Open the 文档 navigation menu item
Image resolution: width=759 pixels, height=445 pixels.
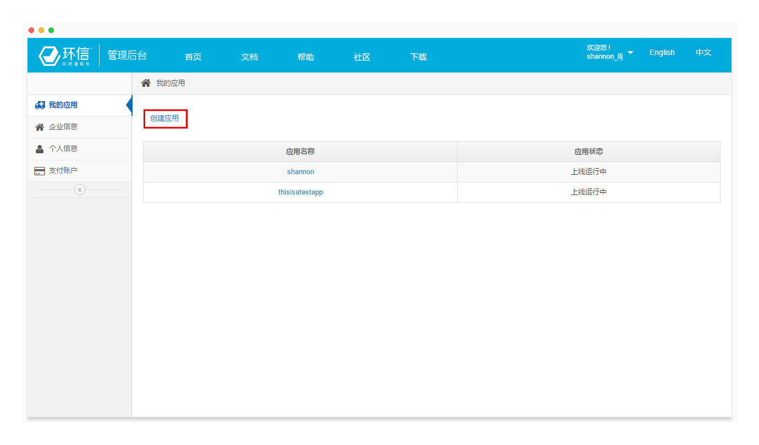[249, 57]
